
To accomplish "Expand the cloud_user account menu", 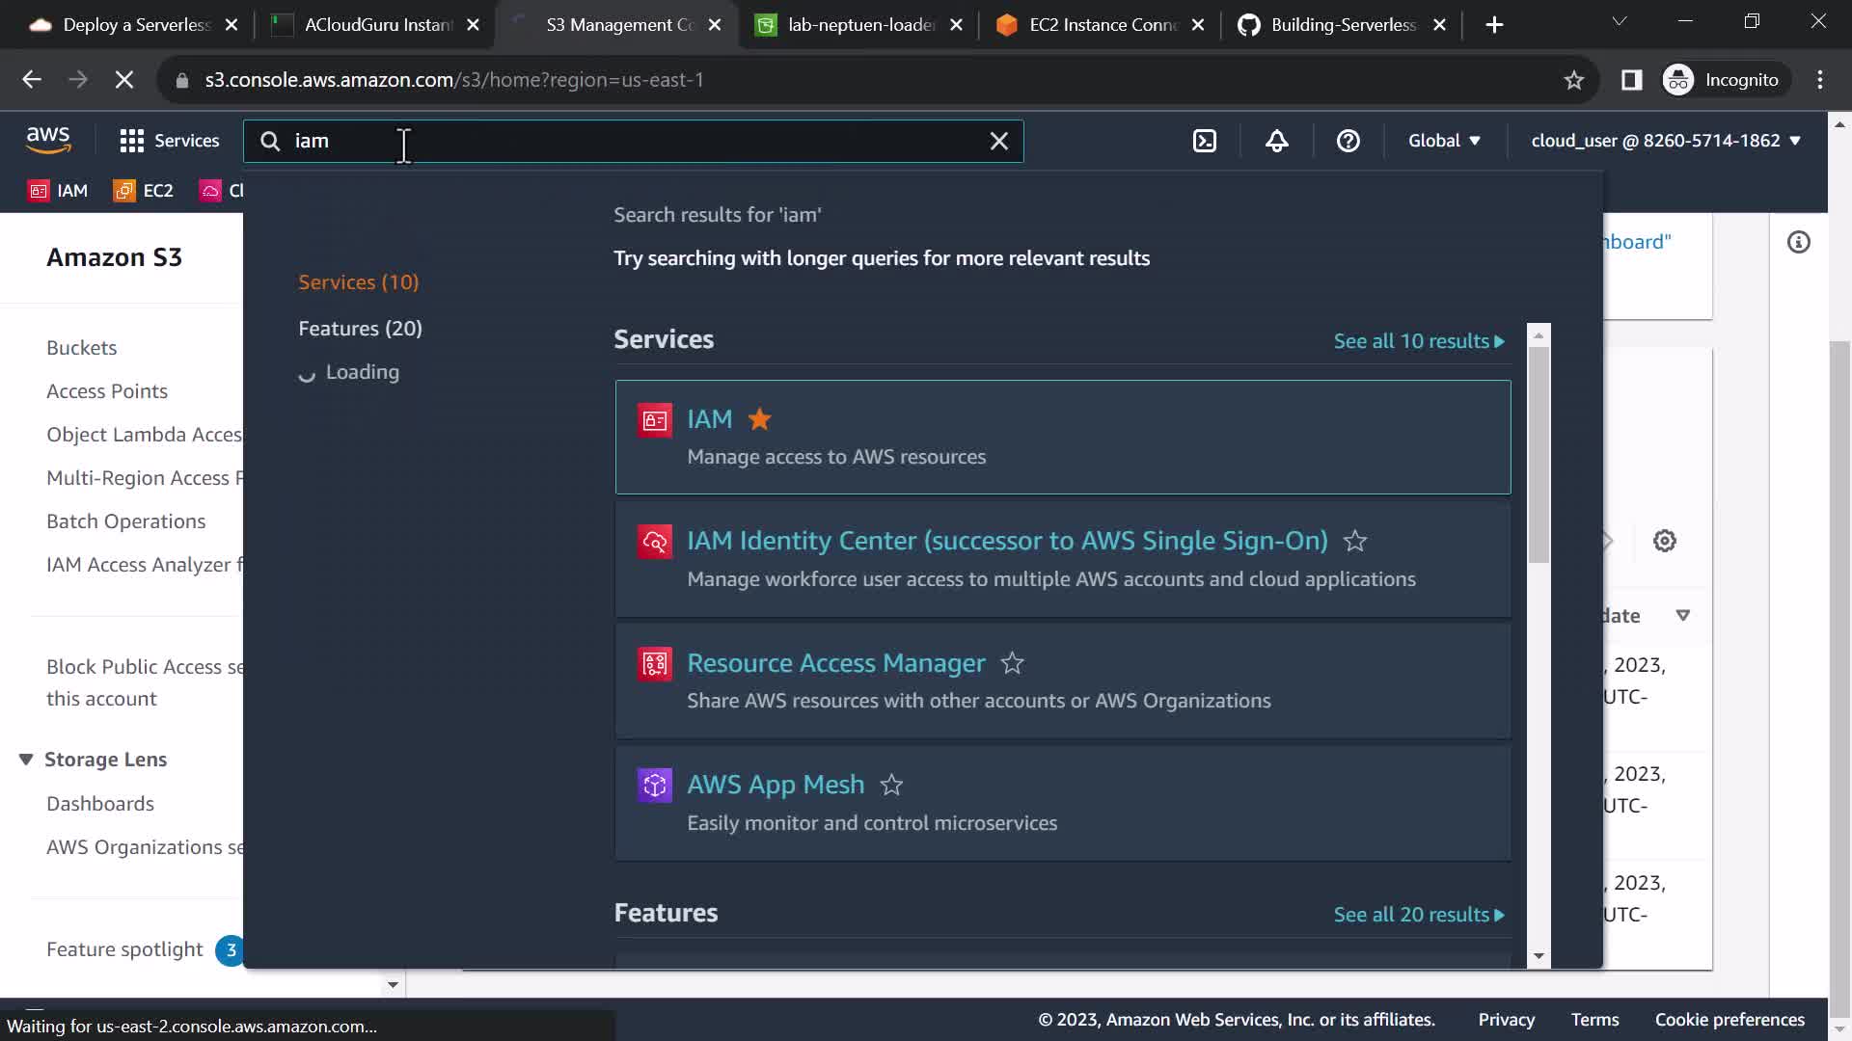I will click(x=1665, y=141).
